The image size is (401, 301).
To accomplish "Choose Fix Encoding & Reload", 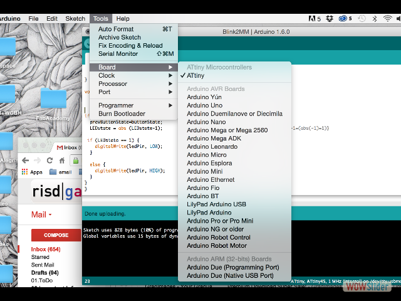I will pyautogui.click(x=133, y=46).
